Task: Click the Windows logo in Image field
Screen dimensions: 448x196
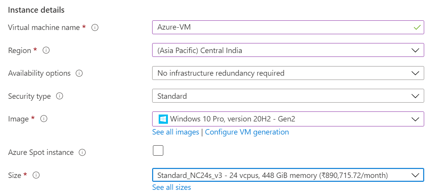Action: point(163,119)
